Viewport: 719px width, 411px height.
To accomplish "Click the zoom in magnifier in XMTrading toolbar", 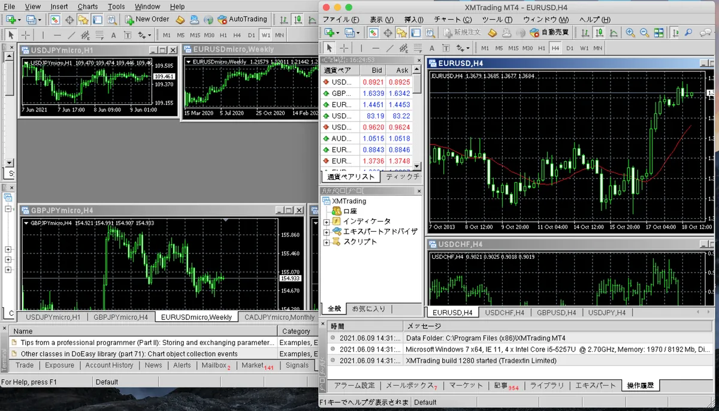I will (x=630, y=33).
